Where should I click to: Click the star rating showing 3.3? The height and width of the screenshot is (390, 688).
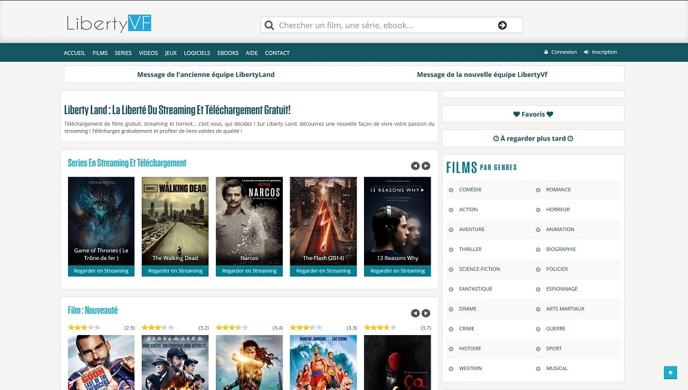pos(306,327)
